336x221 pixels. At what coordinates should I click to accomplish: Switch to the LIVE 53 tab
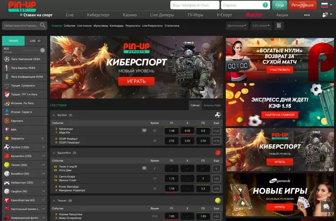(x=36, y=41)
